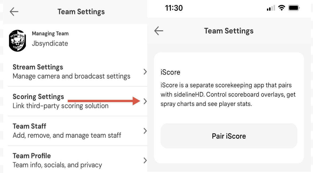Tap the Managing Team Jbsyndicate name

point(50,43)
